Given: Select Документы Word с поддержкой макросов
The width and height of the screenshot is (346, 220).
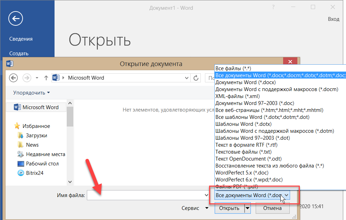Looking at the screenshot, I should (280, 89).
